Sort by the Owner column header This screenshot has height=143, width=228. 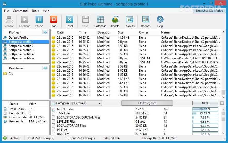pyautogui.click(x=149, y=32)
